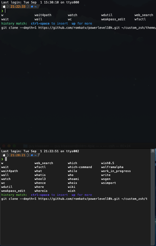Screen dimensions: 156x246
Task: Select the 'which-command' completion
Action: click(x=80, y=167)
